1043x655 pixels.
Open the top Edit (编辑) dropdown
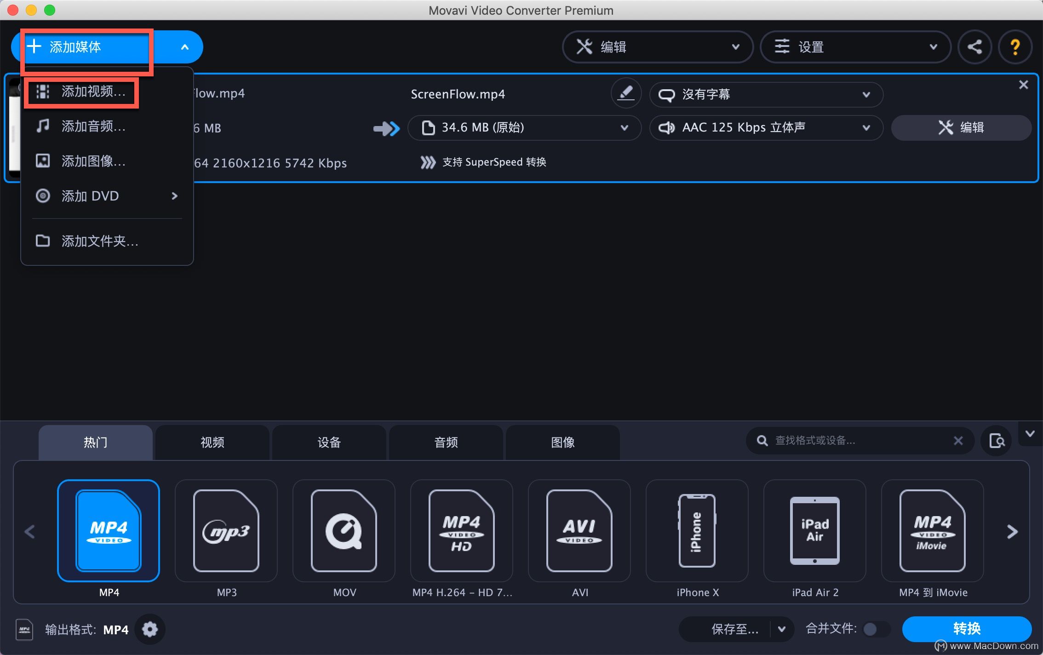coord(658,47)
